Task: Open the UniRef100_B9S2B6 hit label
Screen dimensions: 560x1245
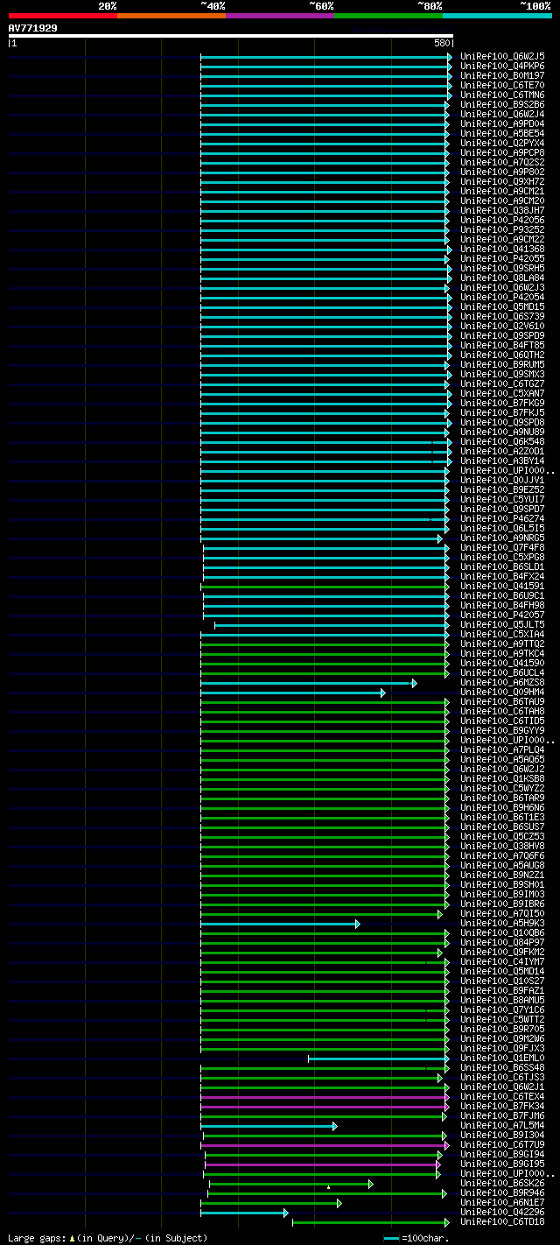Action: (502, 105)
